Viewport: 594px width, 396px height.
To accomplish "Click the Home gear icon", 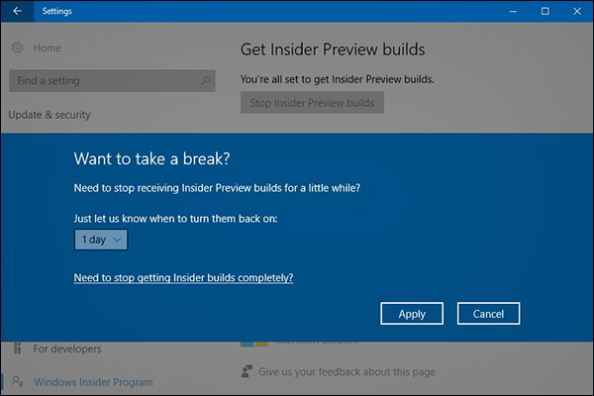I will click(x=17, y=48).
